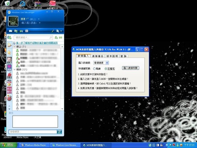The image size is (197, 148).
Task: Open the red bag shopping tab in sidebar
Action: pyautogui.click(x=9, y=75)
